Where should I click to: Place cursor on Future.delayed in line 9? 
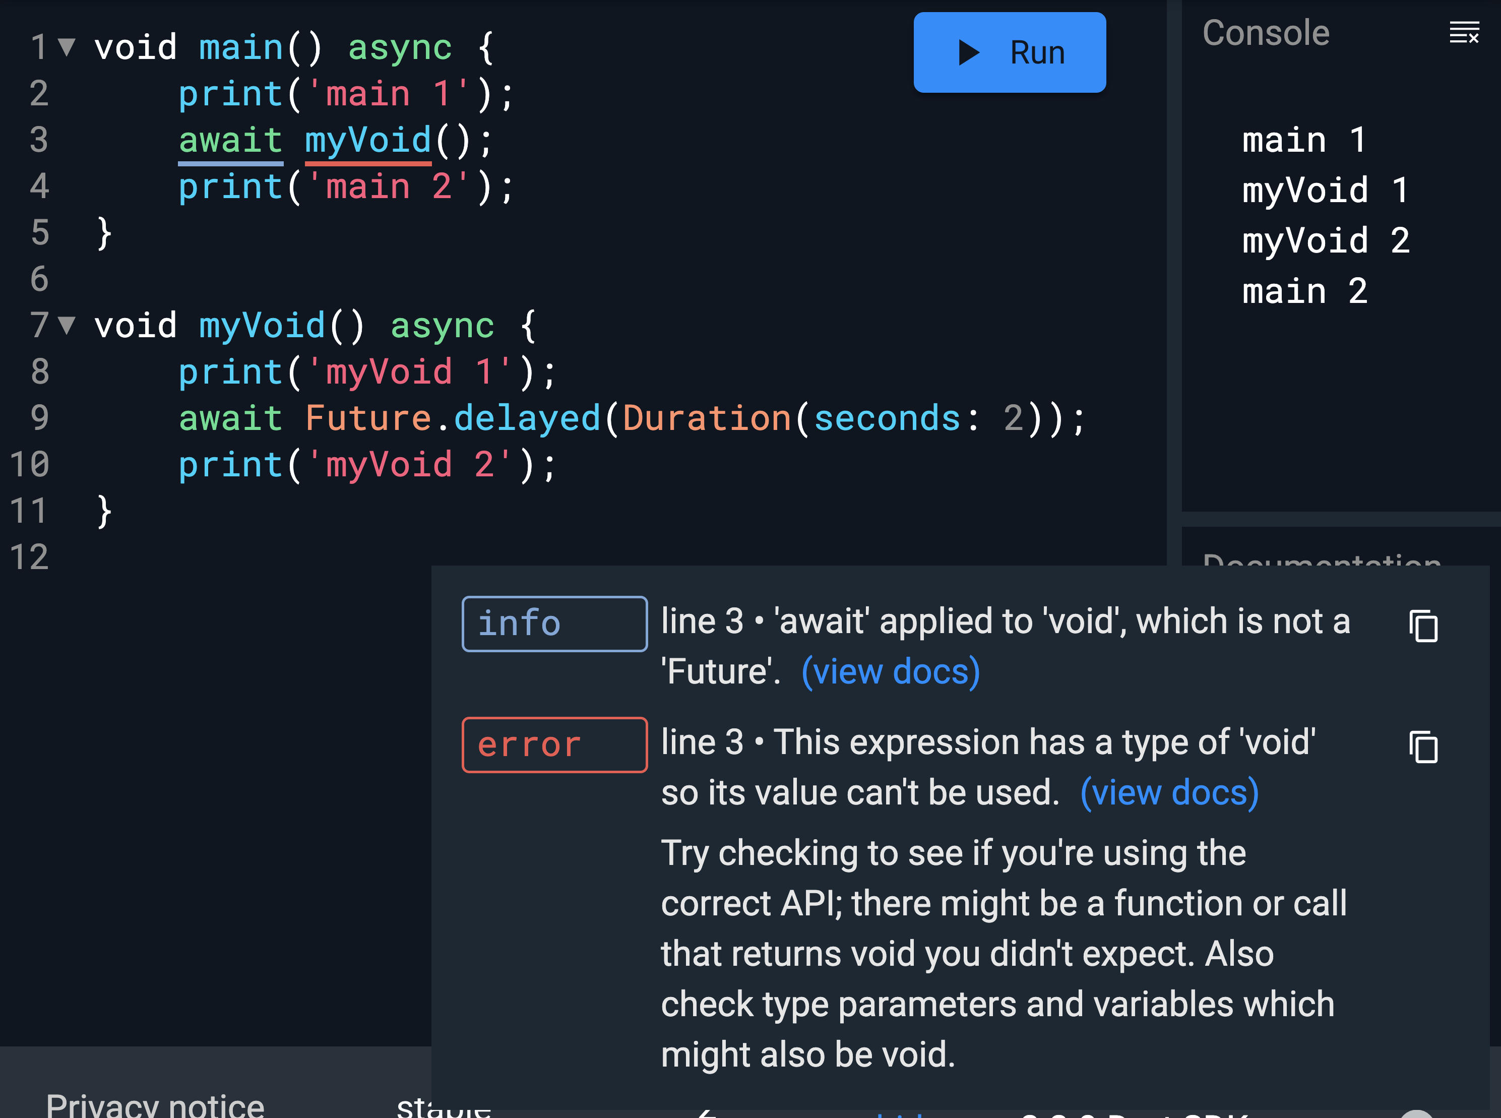click(452, 417)
